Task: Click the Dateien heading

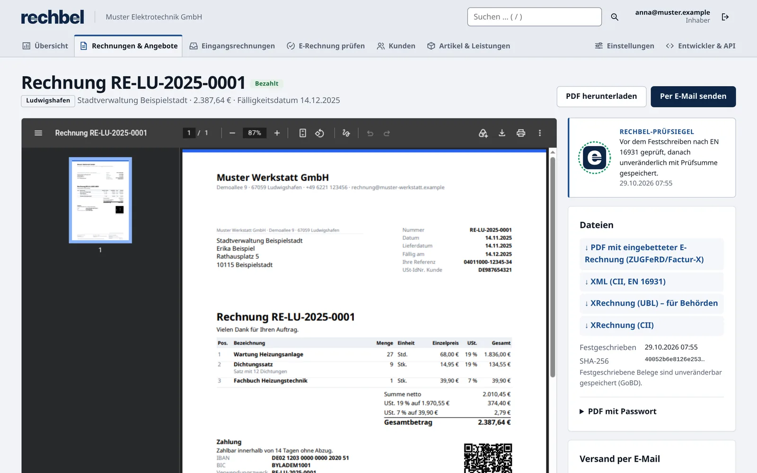Action: (x=597, y=225)
